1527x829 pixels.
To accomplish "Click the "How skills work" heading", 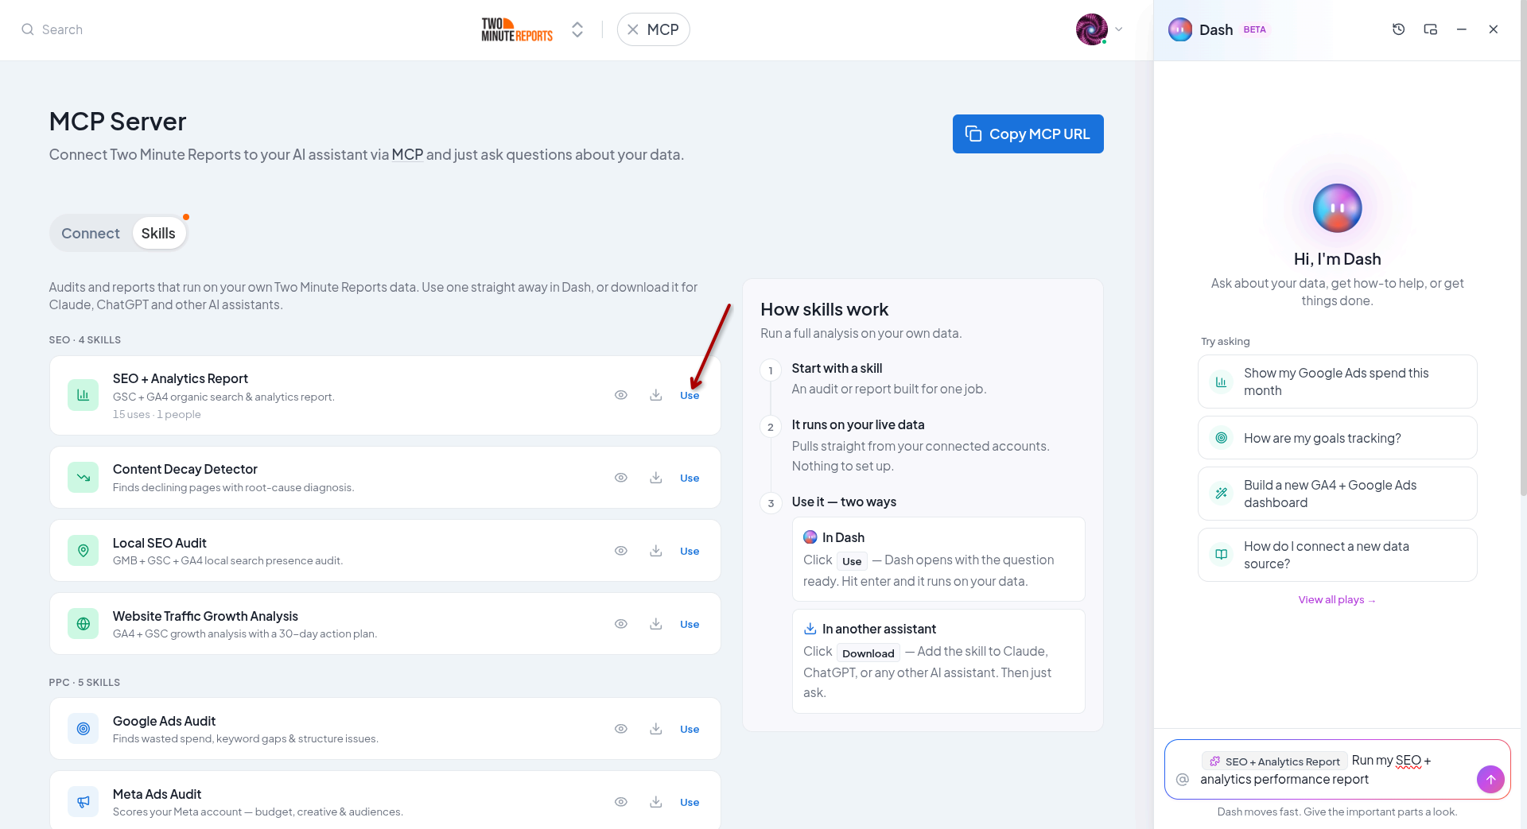I will point(824,309).
